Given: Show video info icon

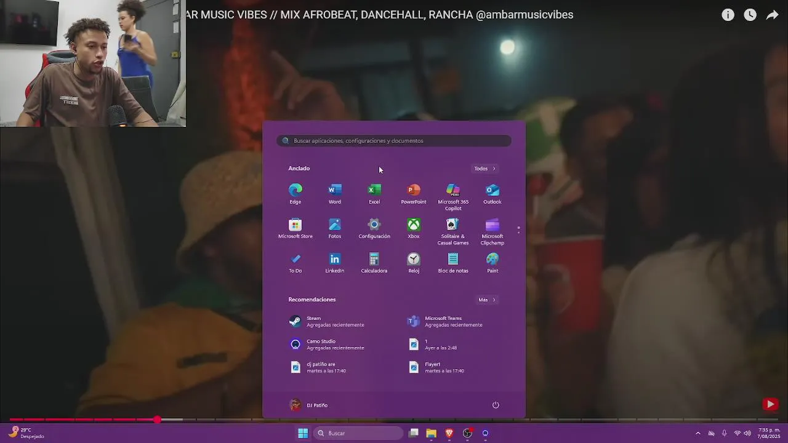Looking at the screenshot, I should (728, 15).
